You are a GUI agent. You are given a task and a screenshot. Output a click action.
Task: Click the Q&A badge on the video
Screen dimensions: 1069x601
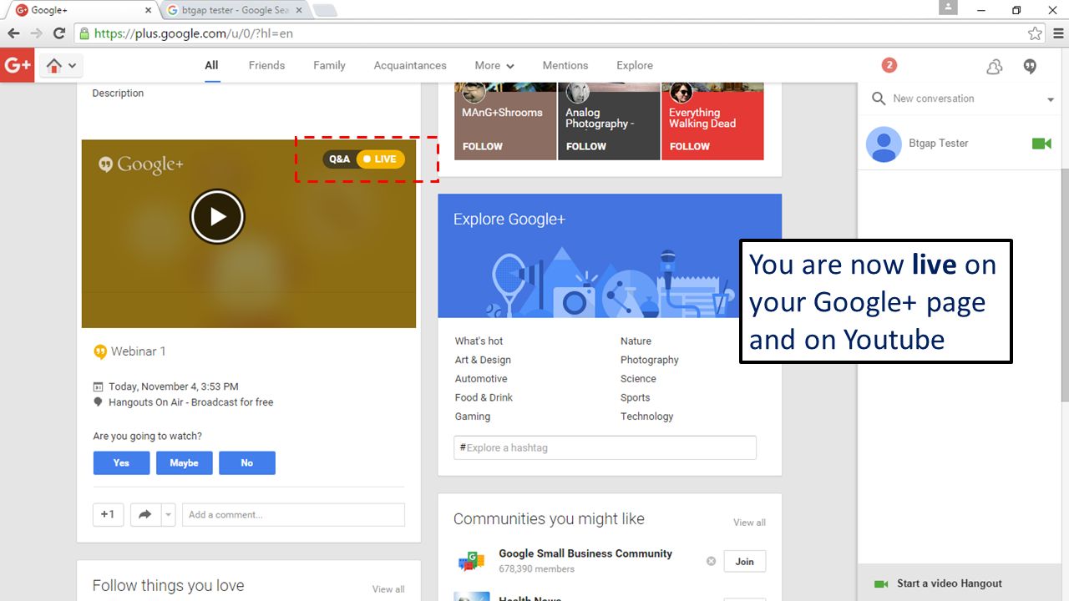coord(340,159)
